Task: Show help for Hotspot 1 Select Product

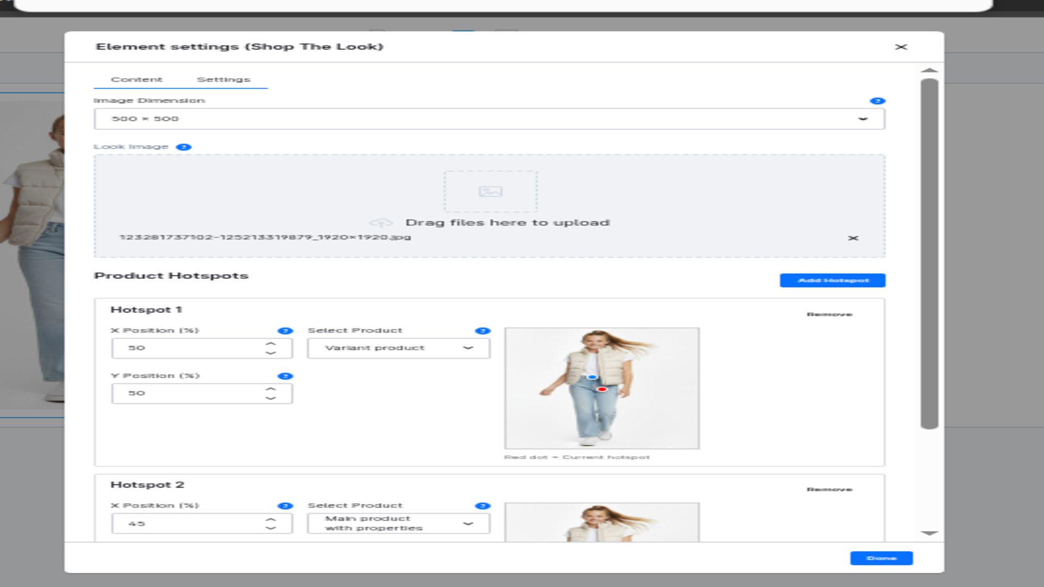Action: [x=482, y=331]
